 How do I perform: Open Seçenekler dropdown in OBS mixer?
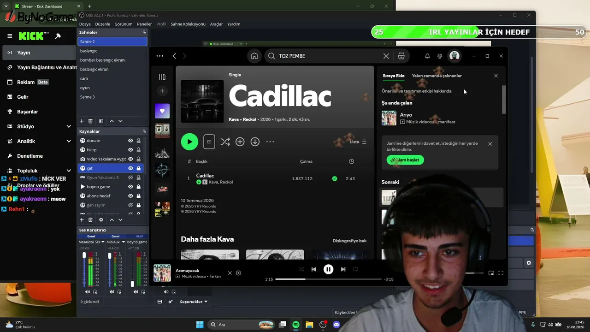194,302
